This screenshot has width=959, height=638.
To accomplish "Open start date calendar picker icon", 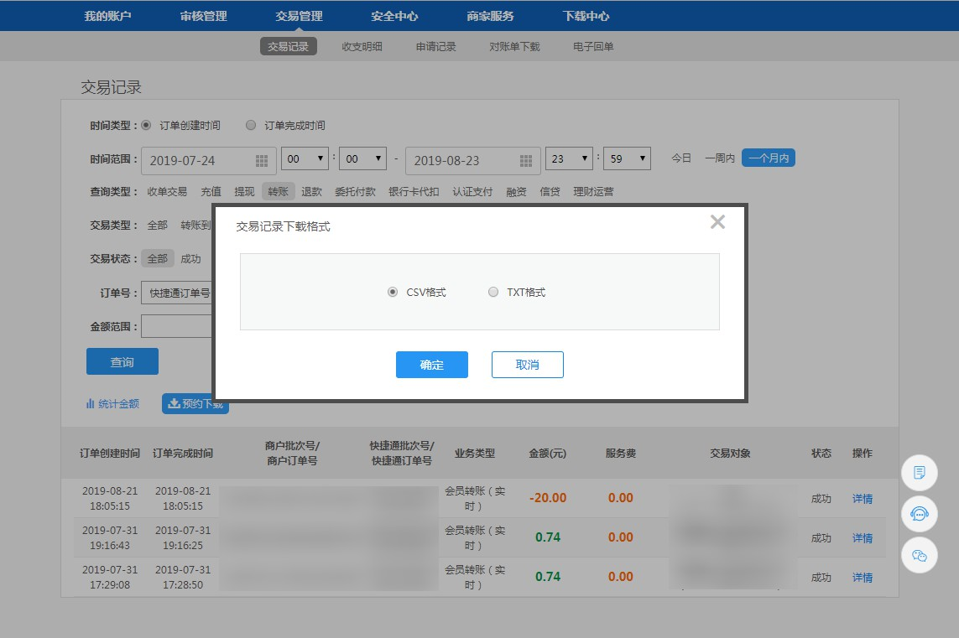I will point(262,161).
